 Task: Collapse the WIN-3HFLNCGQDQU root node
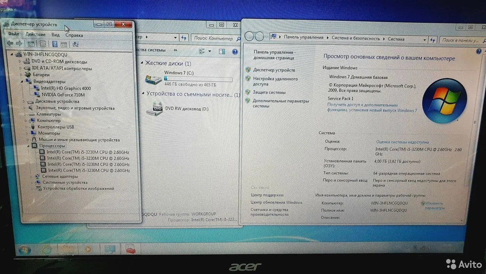click(x=12, y=54)
